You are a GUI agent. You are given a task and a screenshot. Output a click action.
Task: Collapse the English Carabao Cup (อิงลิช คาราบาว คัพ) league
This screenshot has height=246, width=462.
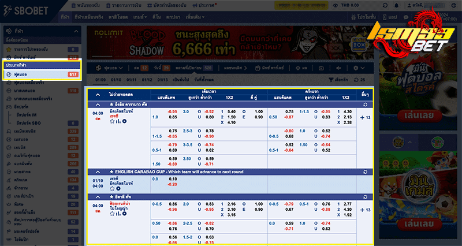[98, 105]
